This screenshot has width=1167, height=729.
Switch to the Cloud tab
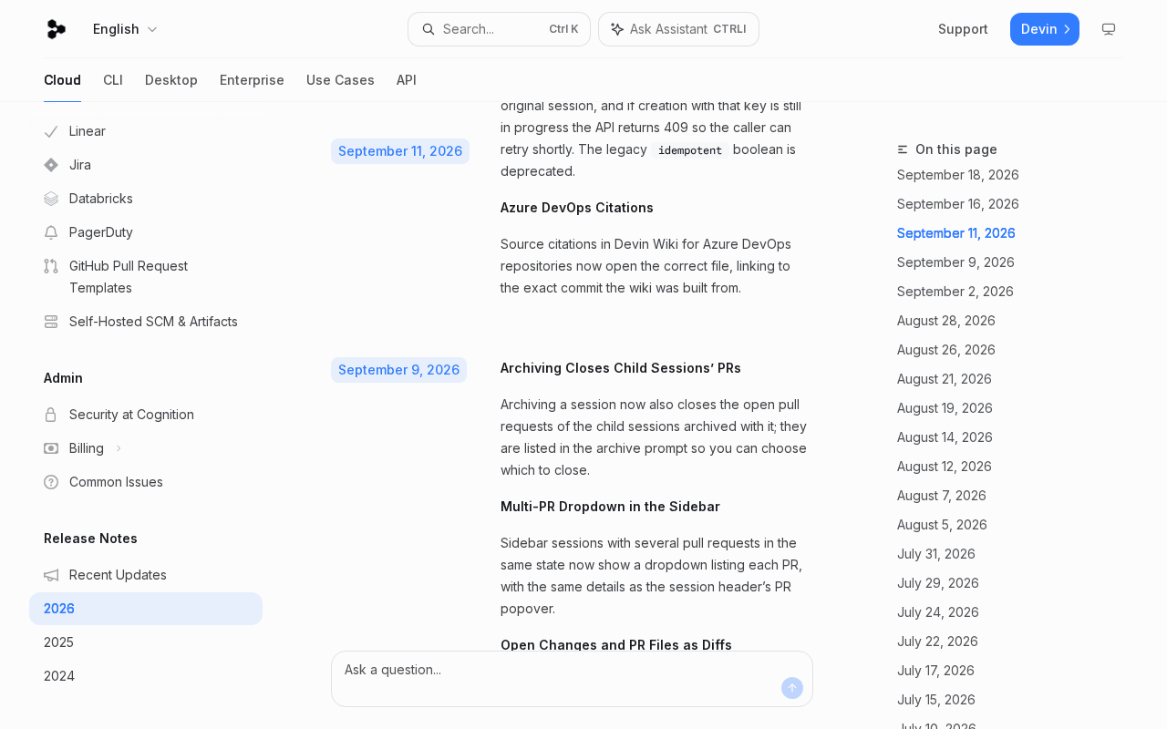62,80
